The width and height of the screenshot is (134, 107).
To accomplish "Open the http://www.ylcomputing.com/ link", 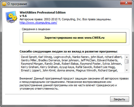I will pyautogui.click(x=38, y=23).
